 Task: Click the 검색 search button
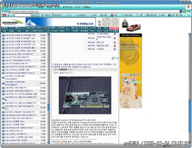[34, 15]
